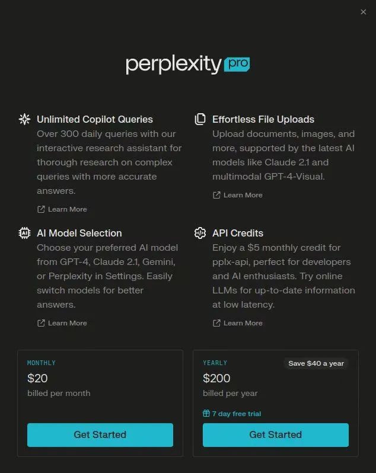Click the external-link icon under File Uploads
Viewport: 376px width, 473px height.
click(x=216, y=195)
